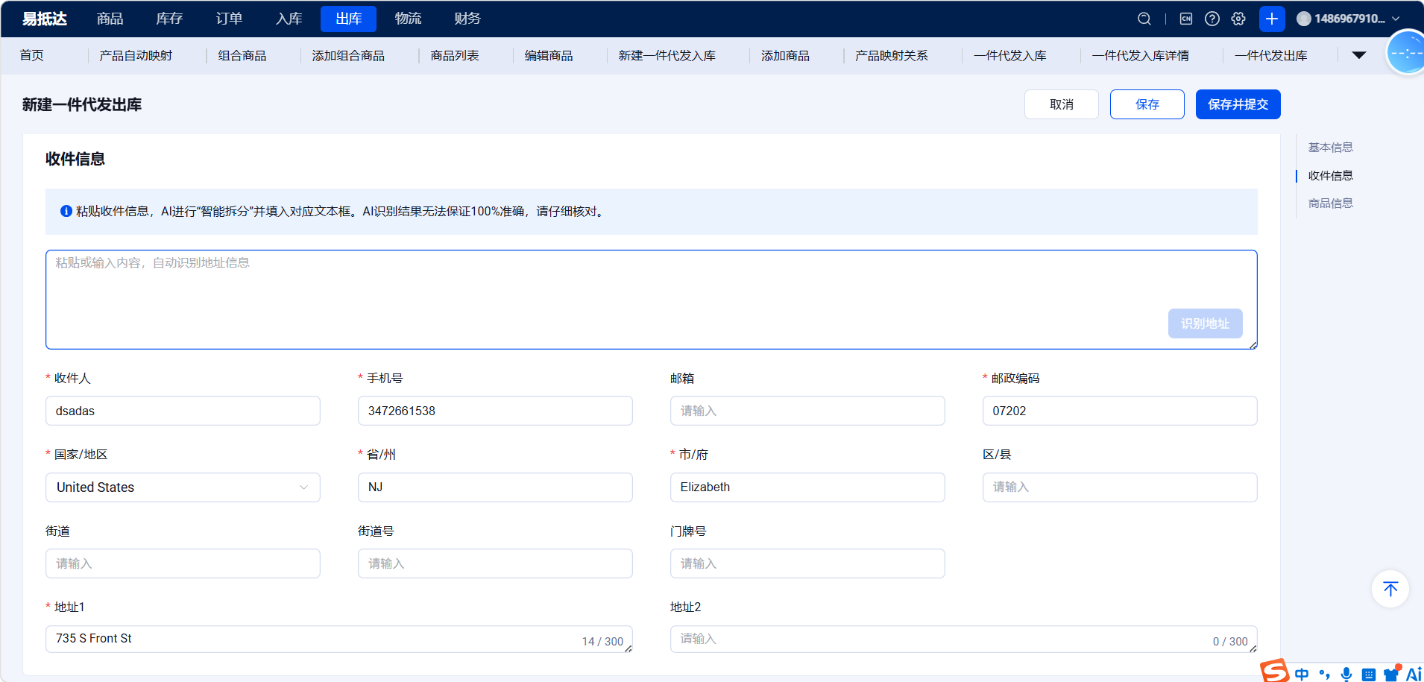Open the 国家/地区 United States dropdown
The image size is (1424, 682).
pos(183,487)
